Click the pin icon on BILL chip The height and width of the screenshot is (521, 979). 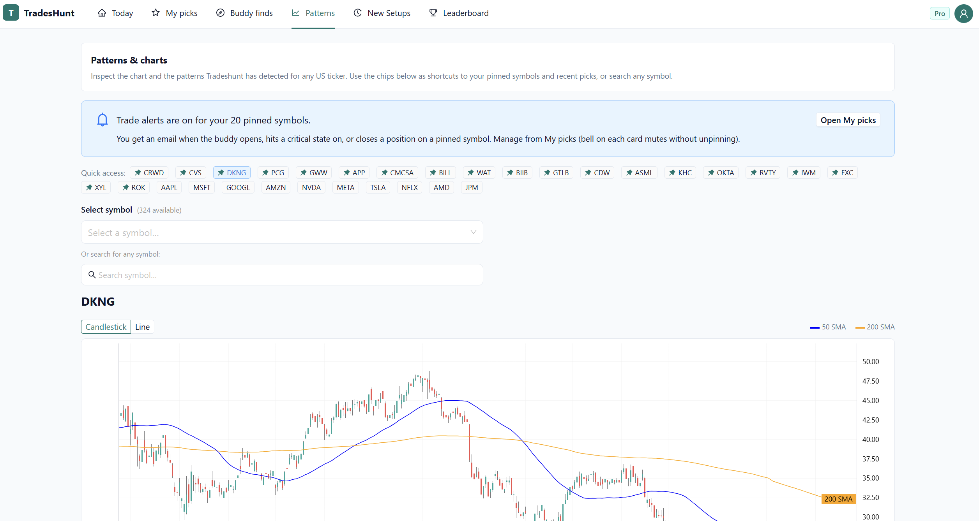[x=433, y=172]
